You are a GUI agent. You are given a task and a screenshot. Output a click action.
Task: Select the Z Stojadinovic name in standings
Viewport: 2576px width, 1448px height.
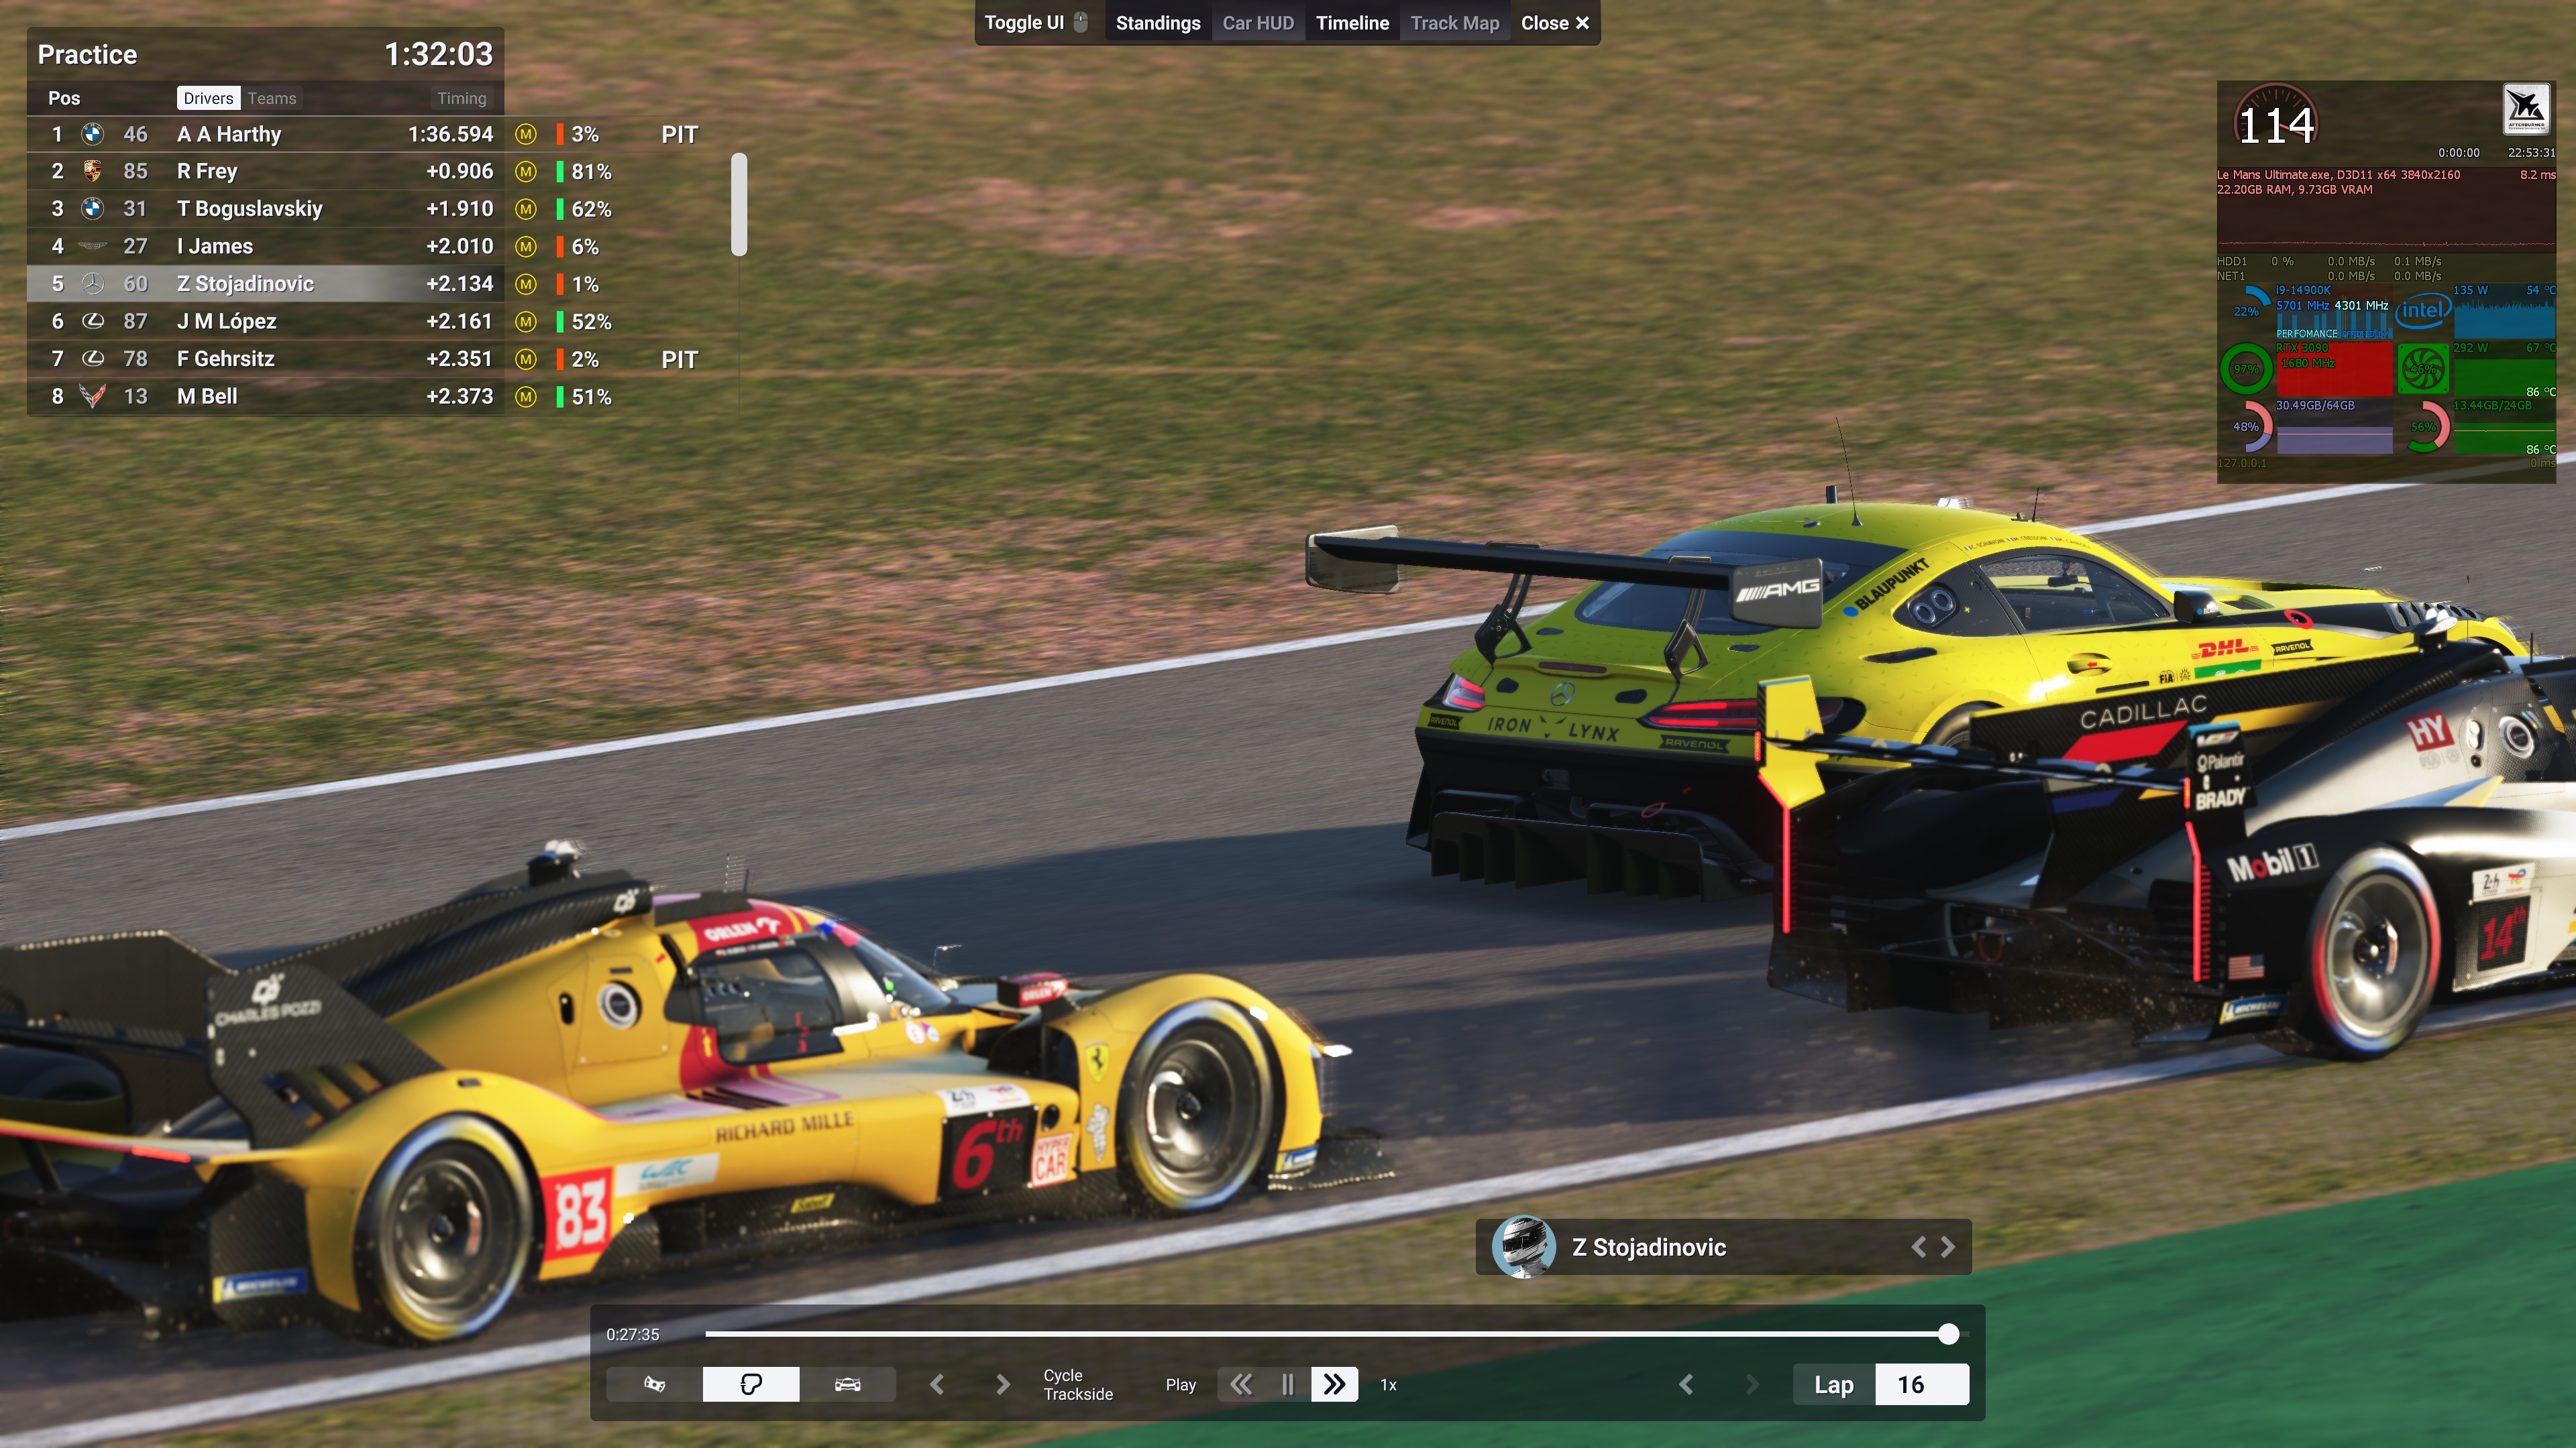(246, 284)
